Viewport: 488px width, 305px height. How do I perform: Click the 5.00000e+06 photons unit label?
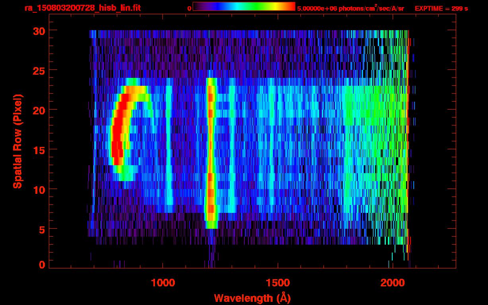coord(350,8)
